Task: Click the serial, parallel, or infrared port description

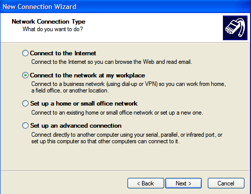Action: (x=127, y=138)
